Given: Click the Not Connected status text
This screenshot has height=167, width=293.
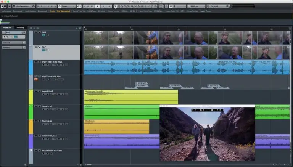Looking at the screenshot, I should (63, 11).
